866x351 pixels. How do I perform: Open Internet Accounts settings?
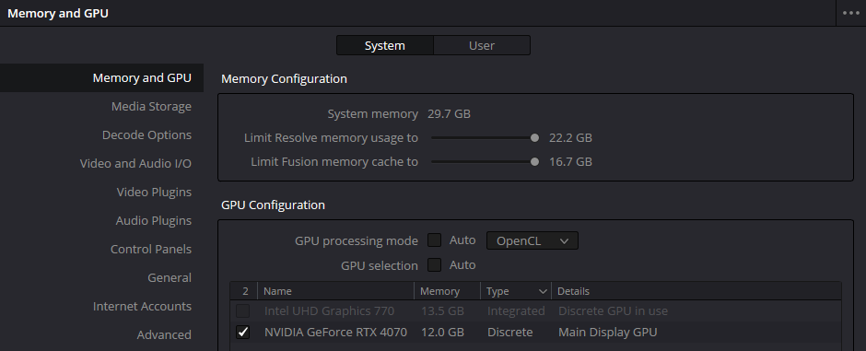142,306
